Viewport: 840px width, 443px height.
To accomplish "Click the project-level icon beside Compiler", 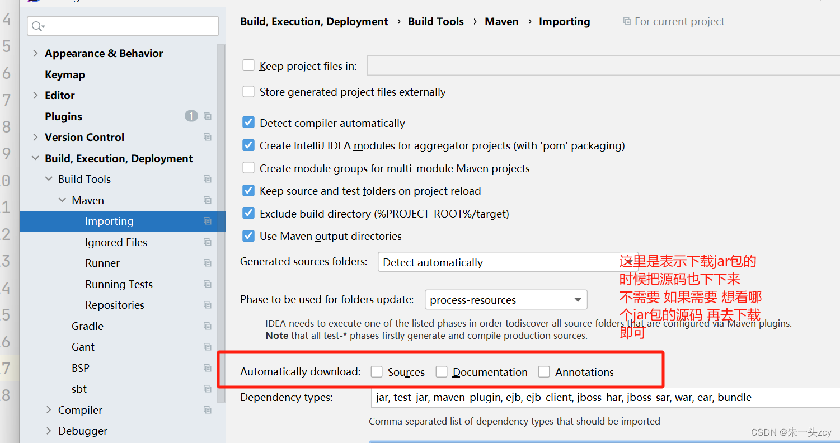I will [x=208, y=410].
